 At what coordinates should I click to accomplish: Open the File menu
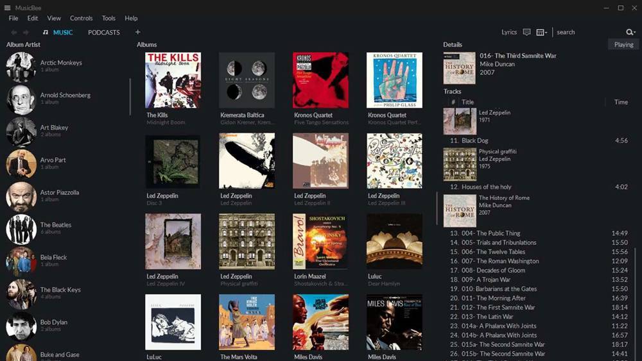[x=13, y=18]
